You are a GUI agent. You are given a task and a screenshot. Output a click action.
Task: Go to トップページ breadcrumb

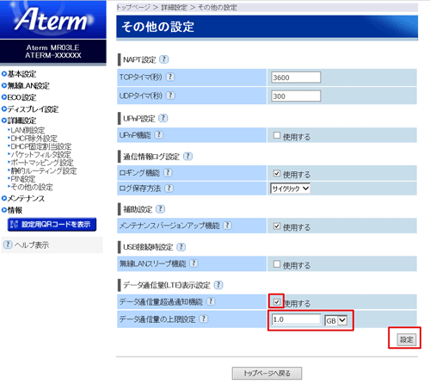click(x=133, y=7)
